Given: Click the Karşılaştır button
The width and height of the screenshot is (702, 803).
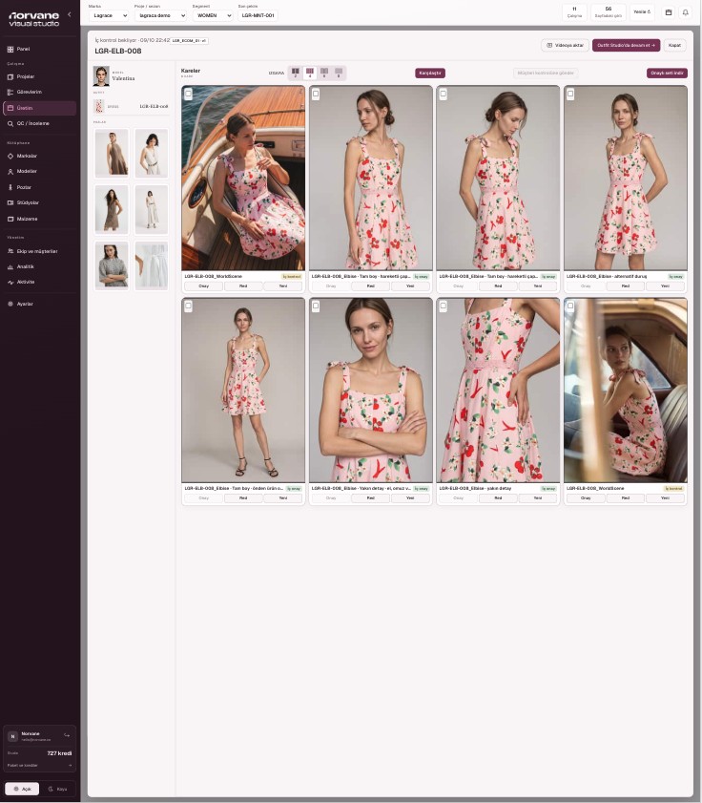Looking at the screenshot, I should pyautogui.click(x=430, y=74).
